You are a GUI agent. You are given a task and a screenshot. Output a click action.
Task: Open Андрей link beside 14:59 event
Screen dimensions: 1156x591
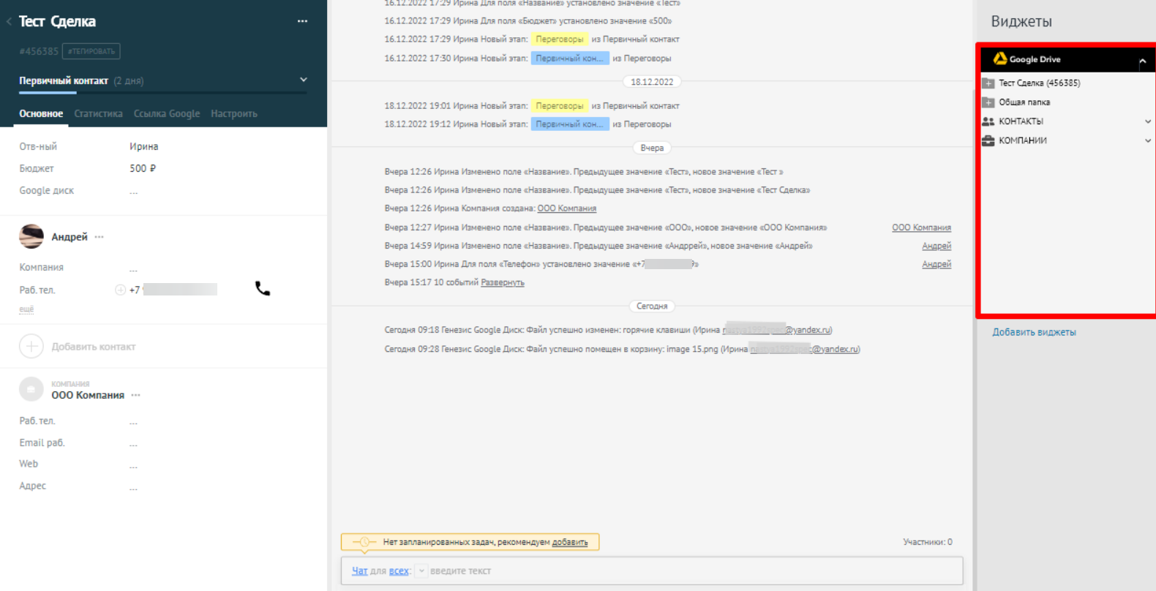937,246
